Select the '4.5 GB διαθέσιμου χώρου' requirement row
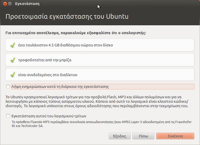Viewport: 200px width, 145px height. point(100,45)
